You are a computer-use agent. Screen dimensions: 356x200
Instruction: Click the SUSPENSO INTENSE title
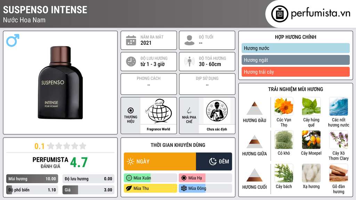(x=45, y=10)
